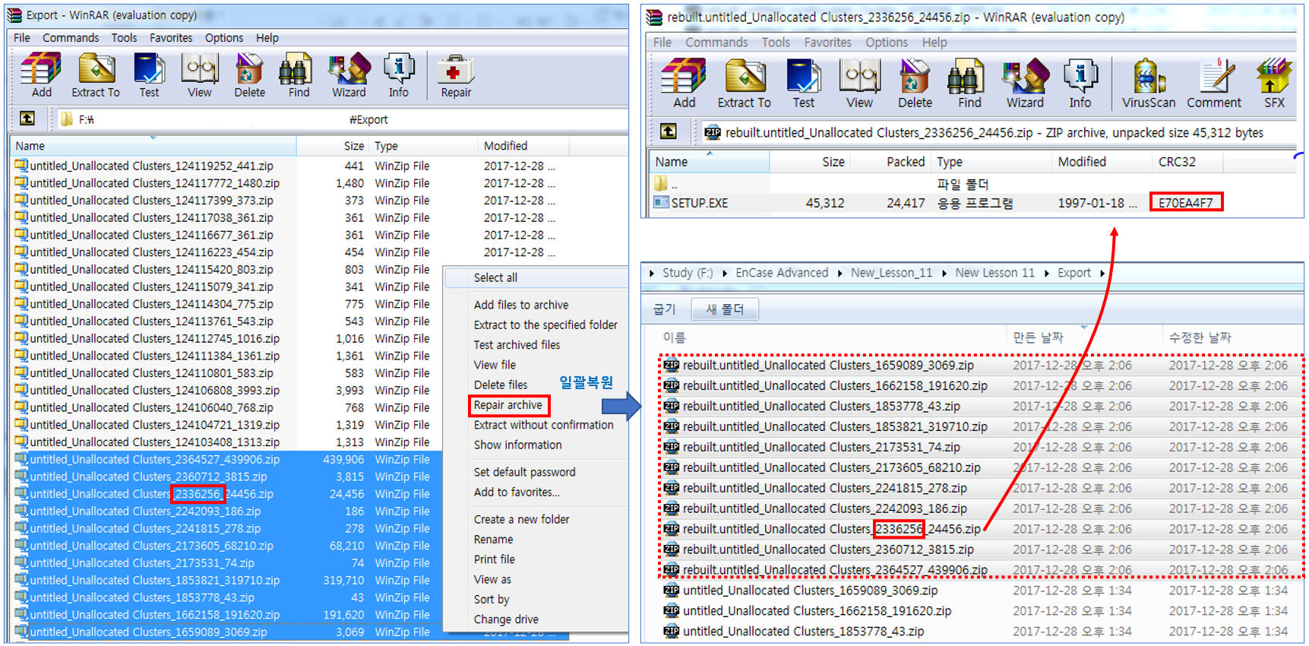Click the Delete icon in Export WinRAR window
Viewport: 1309px width, 646px height.
click(x=249, y=75)
